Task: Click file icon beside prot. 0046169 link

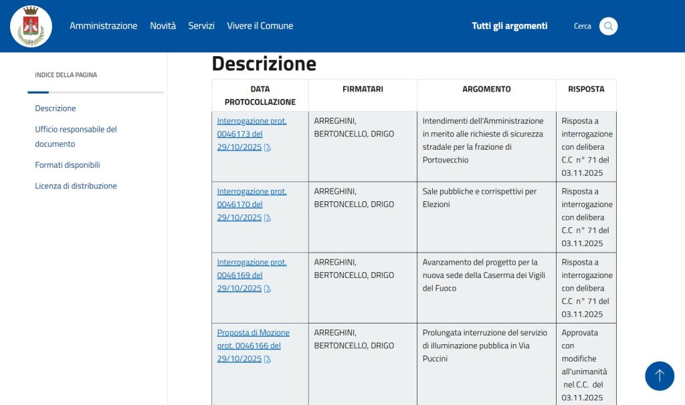Action: 268,289
